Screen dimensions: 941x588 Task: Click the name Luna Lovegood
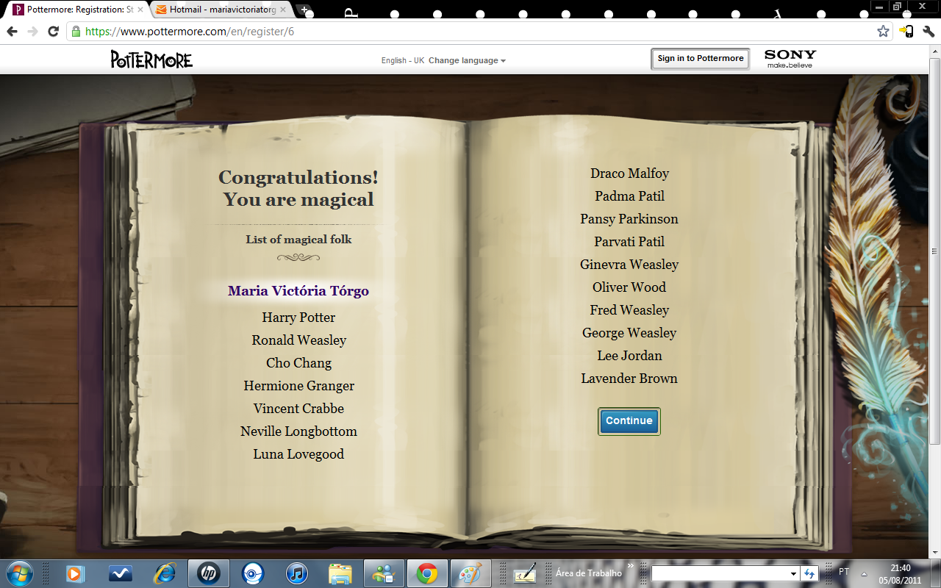click(298, 454)
